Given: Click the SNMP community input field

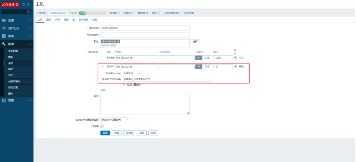Looking at the screenshot, I should (x=167, y=79).
